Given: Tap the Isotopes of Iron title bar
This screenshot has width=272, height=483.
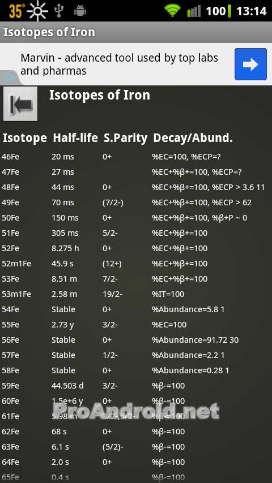Looking at the screenshot, I should [136, 32].
